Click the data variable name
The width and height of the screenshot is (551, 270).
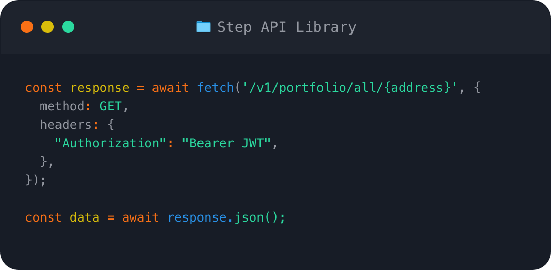tap(84, 217)
